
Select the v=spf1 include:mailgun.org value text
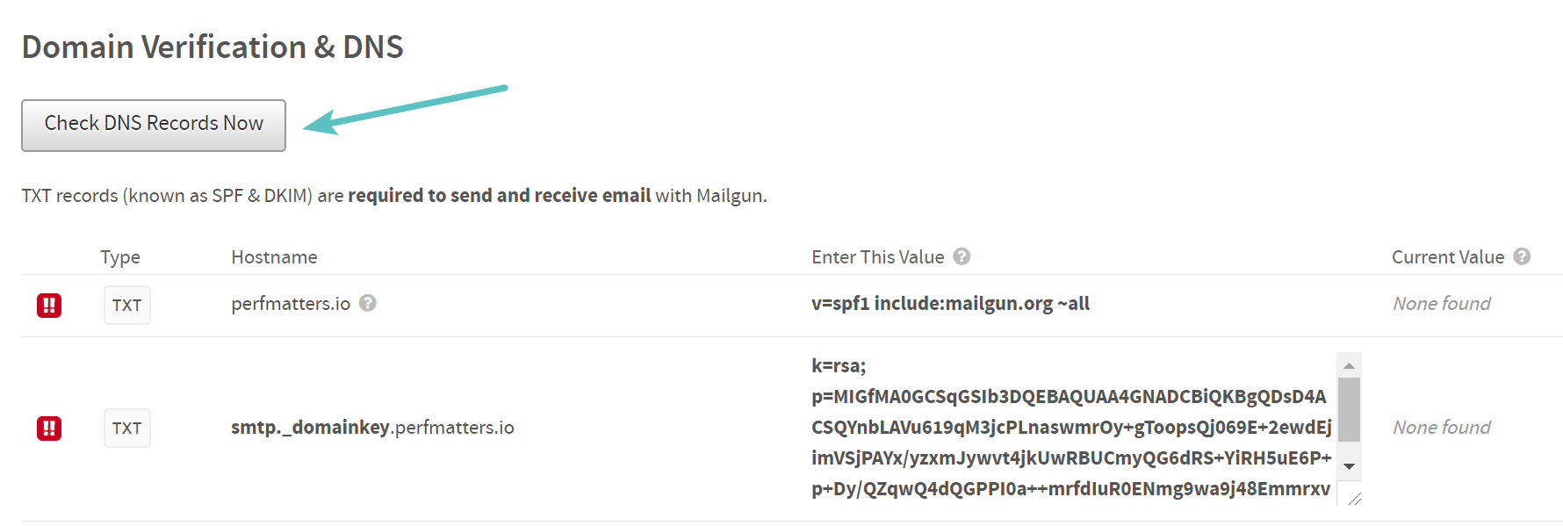click(x=950, y=304)
